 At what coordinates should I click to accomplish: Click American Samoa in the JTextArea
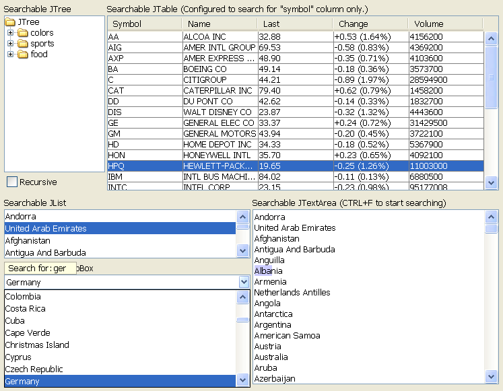tap(287, 336)
